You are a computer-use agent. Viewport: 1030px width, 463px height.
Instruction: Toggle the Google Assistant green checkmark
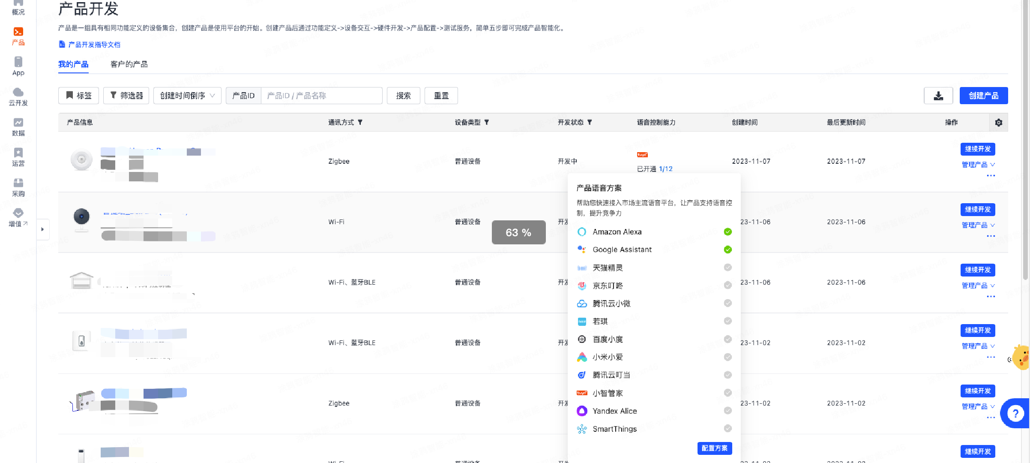pos(728,250)
